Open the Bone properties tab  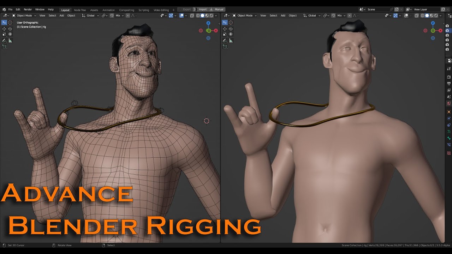[449, 138]
